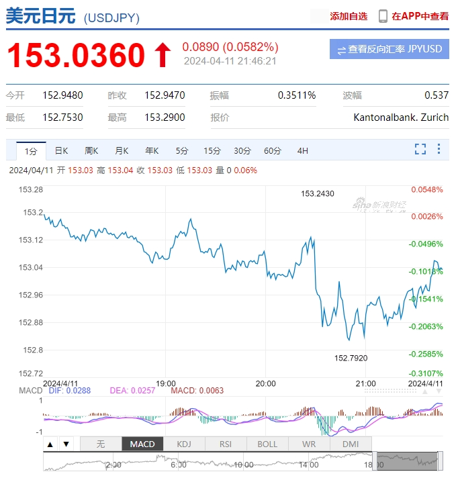The image size is (458, 480).
Task: Click the (USDJPY) symbol code
Action: [111, 17]
